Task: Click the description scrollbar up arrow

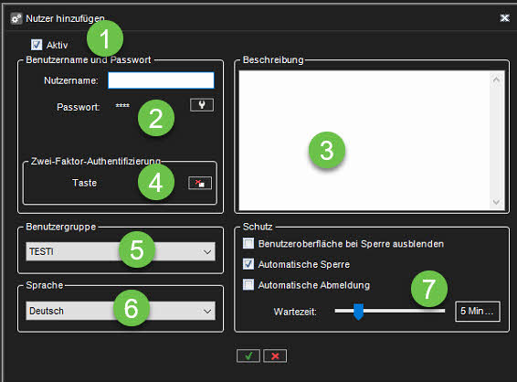Action: click(496, 80)
